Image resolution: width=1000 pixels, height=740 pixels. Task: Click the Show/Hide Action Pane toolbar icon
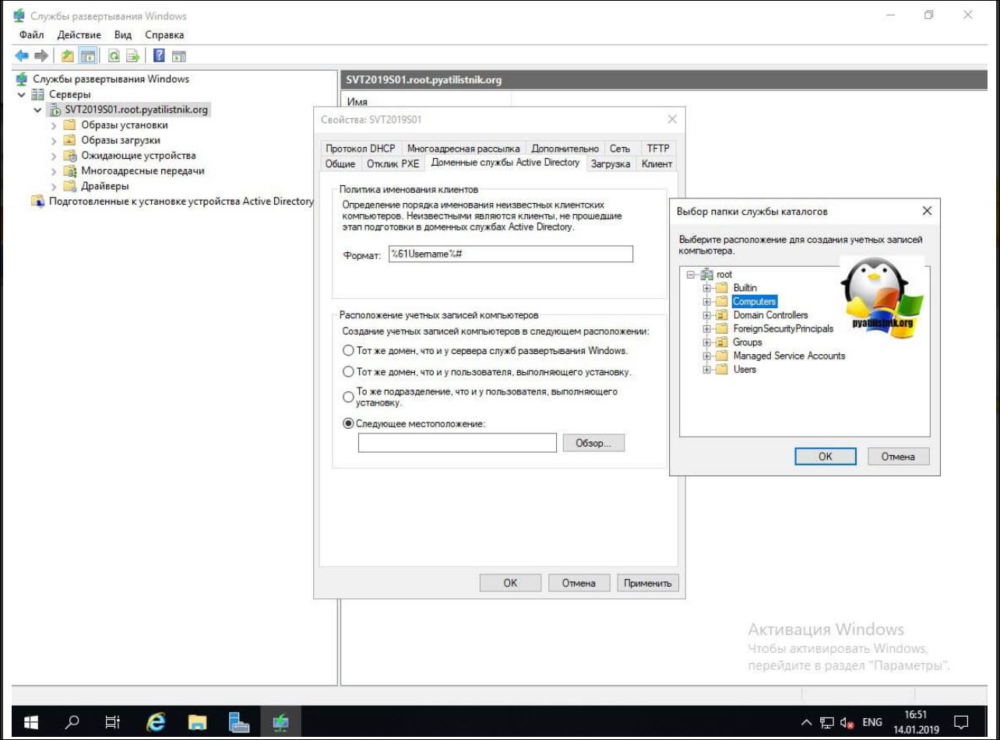[x=179, y=55]
